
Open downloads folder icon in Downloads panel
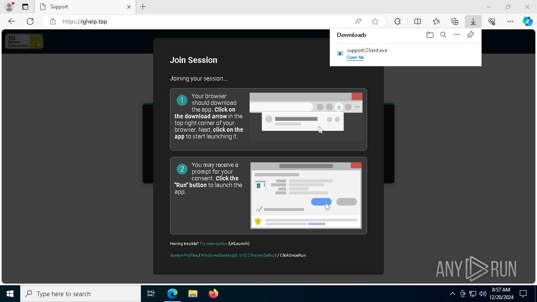[430, 35]
